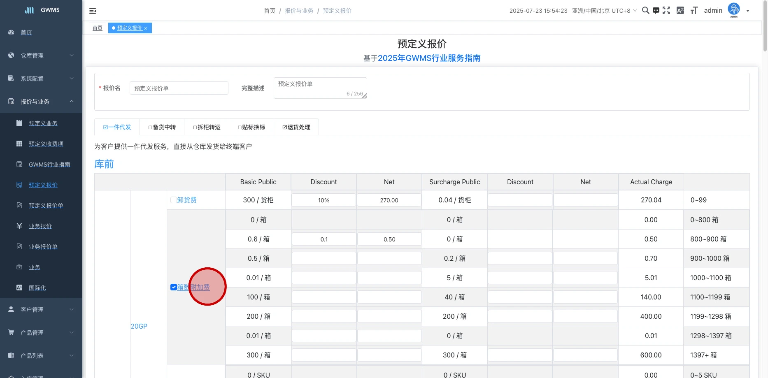Click the 首页 breadcrumb link
This screenshot has width=768, height=378.
point(270,11)
